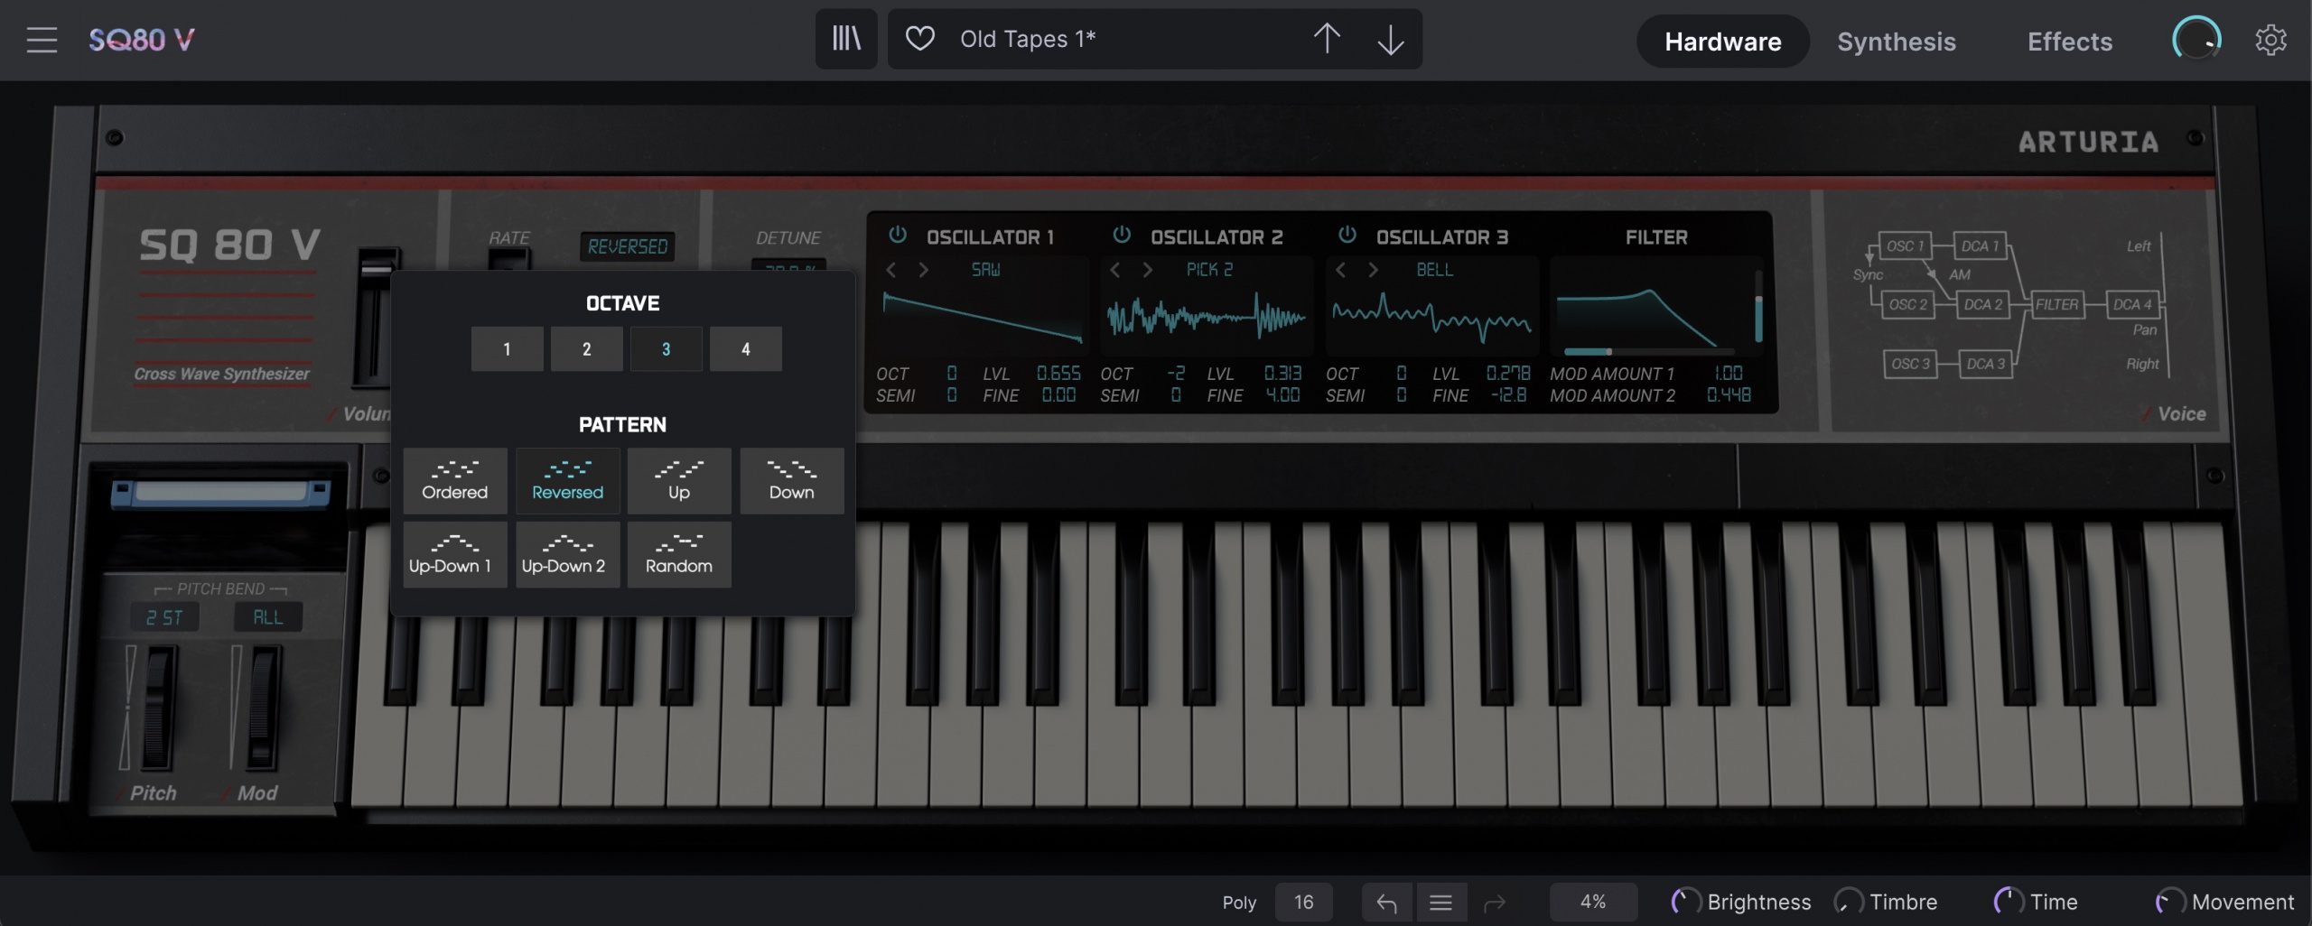Set arpeggio octave to 1
Screen dimensions: 2312x926
click(507, 349)
